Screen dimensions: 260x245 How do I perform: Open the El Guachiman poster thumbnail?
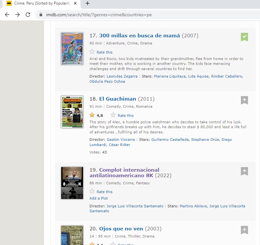[x=72, y=112]
